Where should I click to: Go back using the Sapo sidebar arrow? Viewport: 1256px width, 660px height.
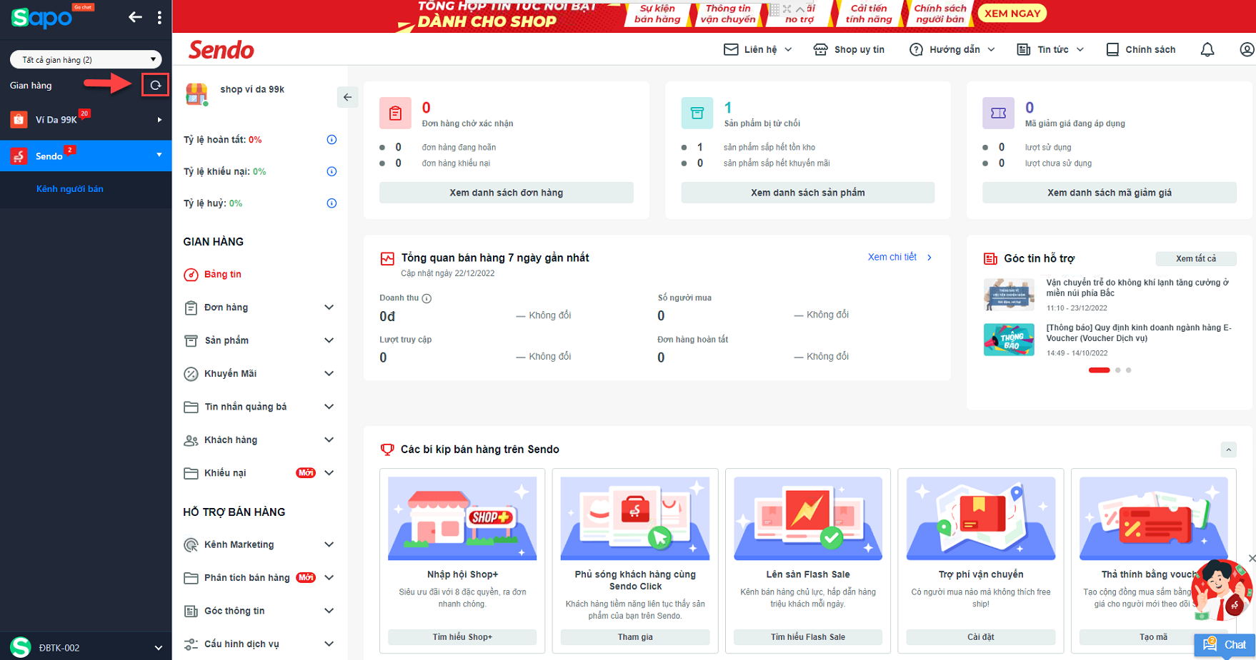[x=135, y=16]
